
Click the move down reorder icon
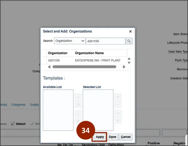[118, 113]
